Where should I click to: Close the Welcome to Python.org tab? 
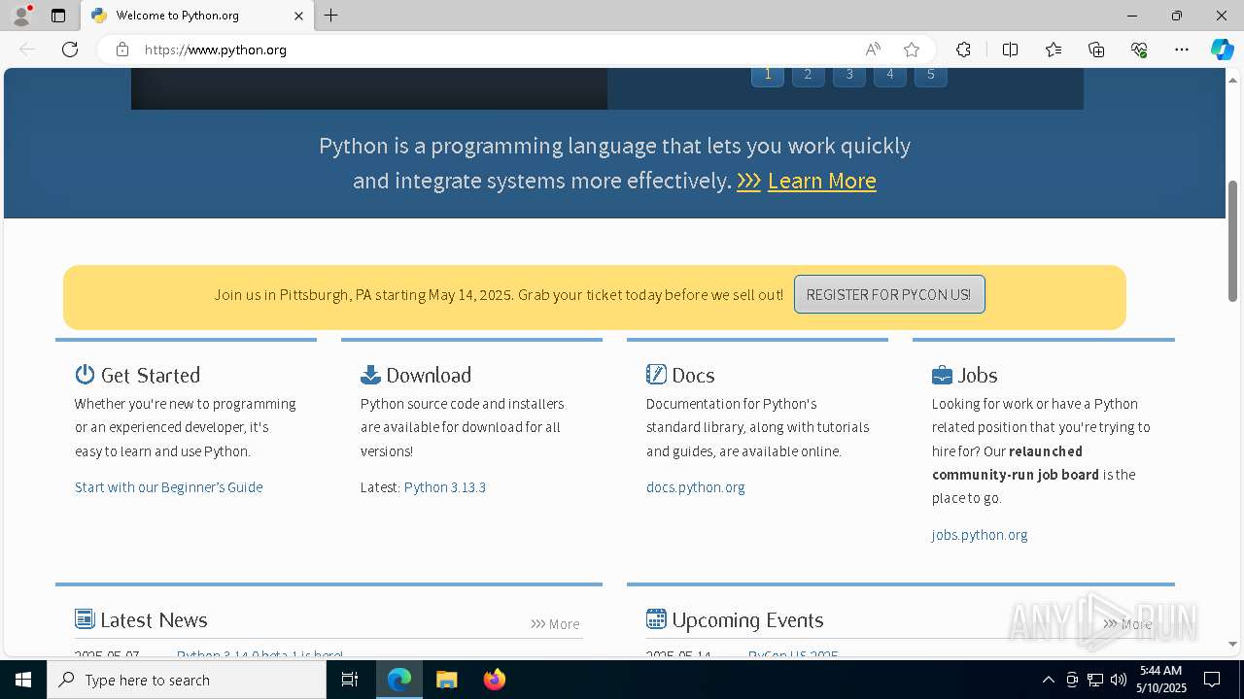pos(298,16)
